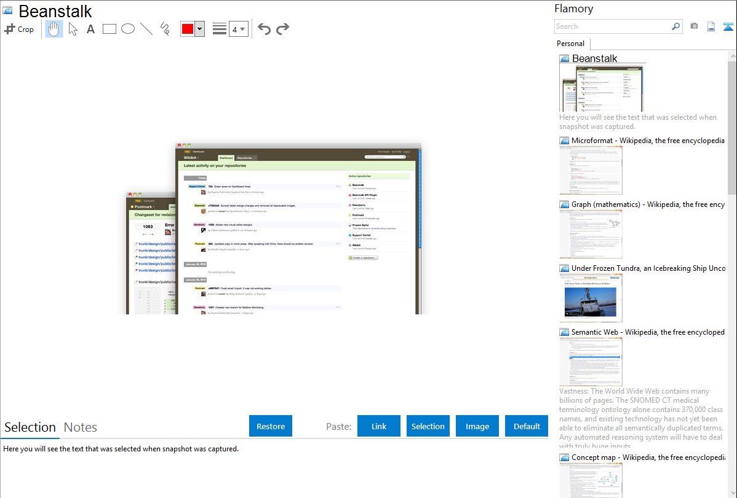This screenshot has width=737, height=498.
Task: Click the line thickness icon
Action: (220, 29)
